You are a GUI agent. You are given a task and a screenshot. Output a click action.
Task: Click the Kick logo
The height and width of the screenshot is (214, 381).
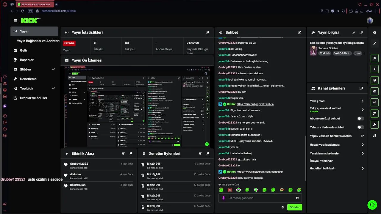tap(29, 21)
